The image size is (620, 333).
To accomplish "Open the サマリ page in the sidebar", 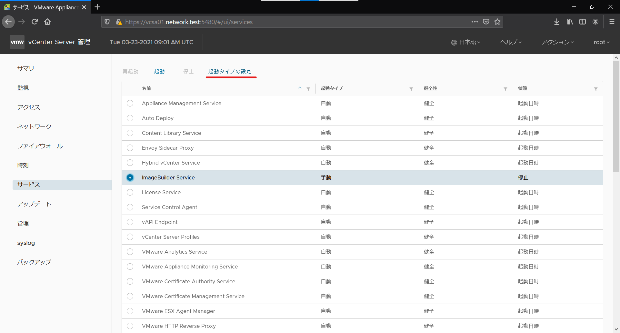I will coord(26,68).
